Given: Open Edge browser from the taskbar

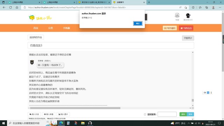Looking at the screenshot, I should (61, 123).
